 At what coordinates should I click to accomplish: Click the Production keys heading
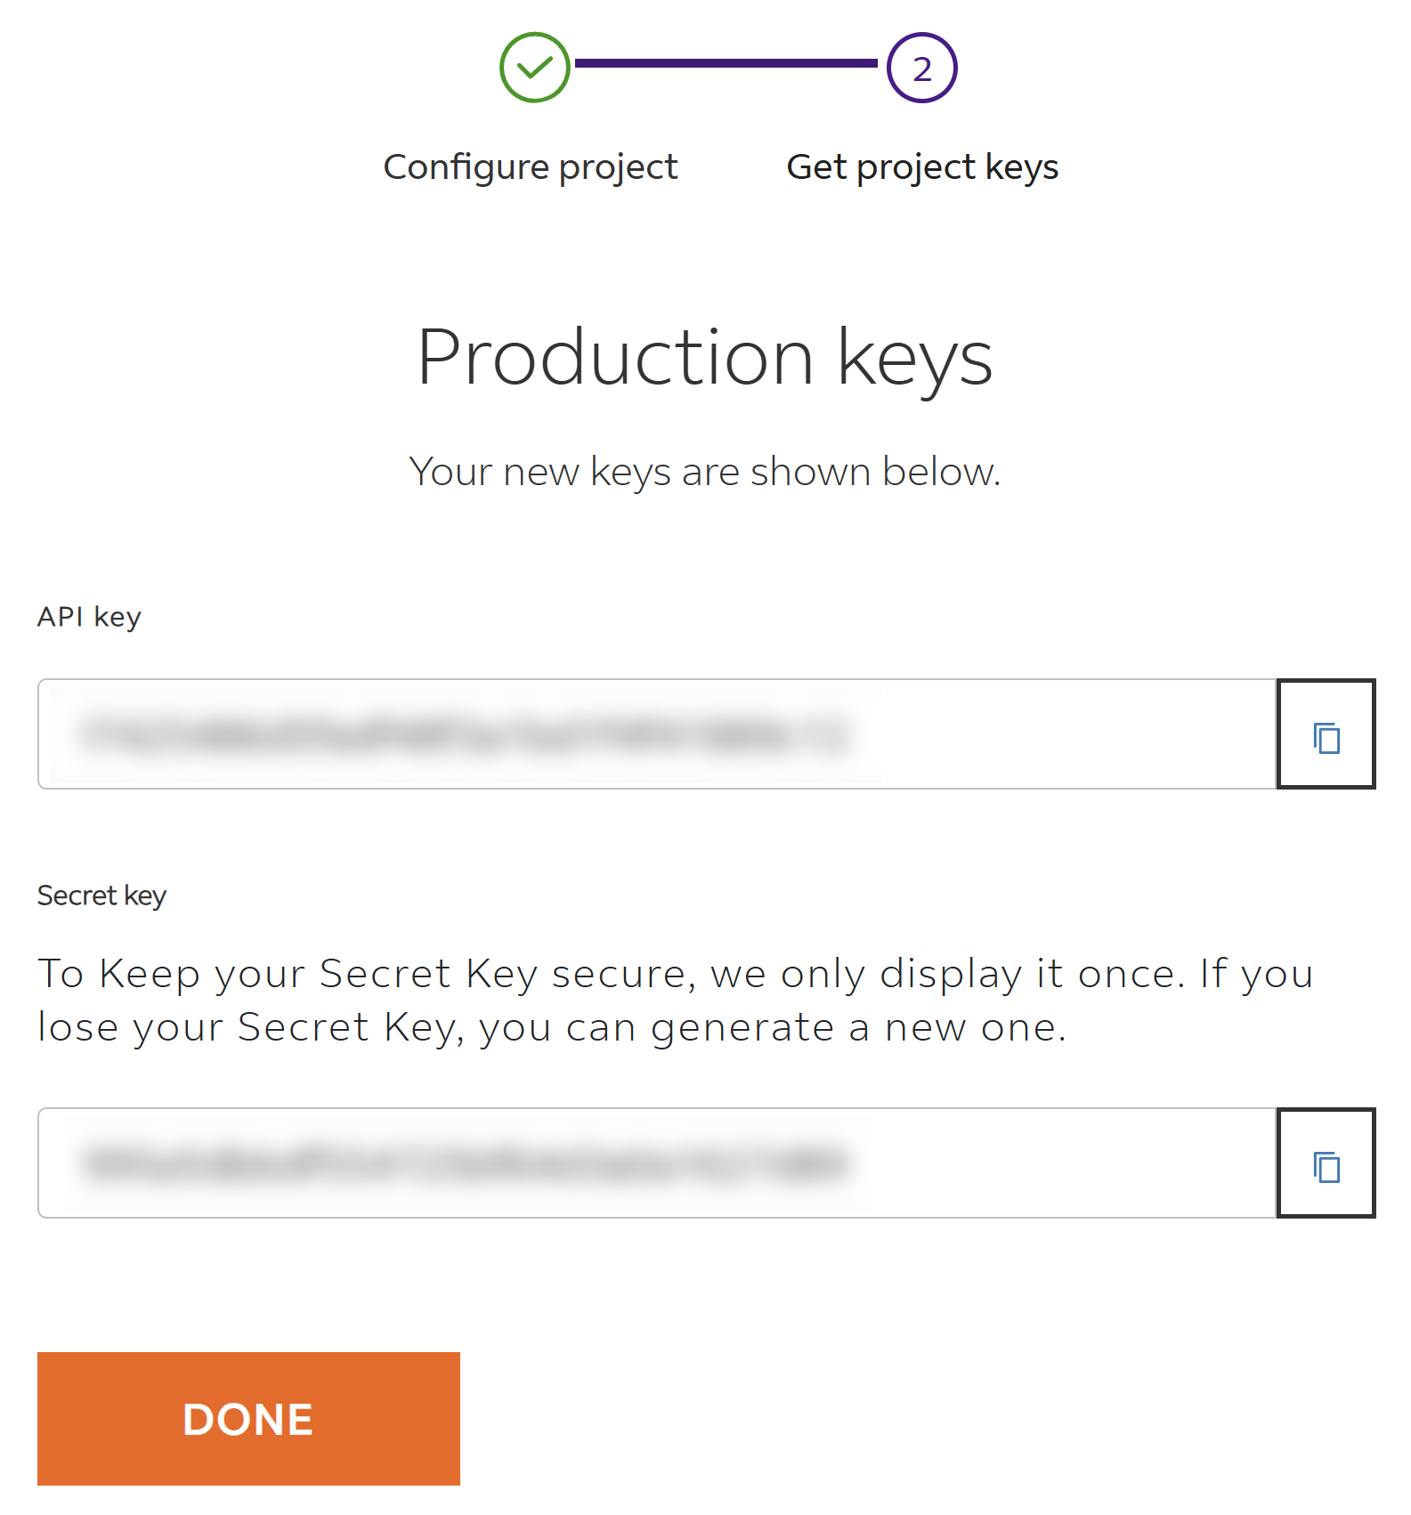(x=705, y=358)
